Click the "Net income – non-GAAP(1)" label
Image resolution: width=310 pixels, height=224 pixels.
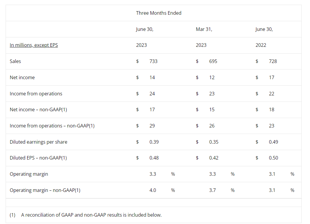tap(38, 109)
